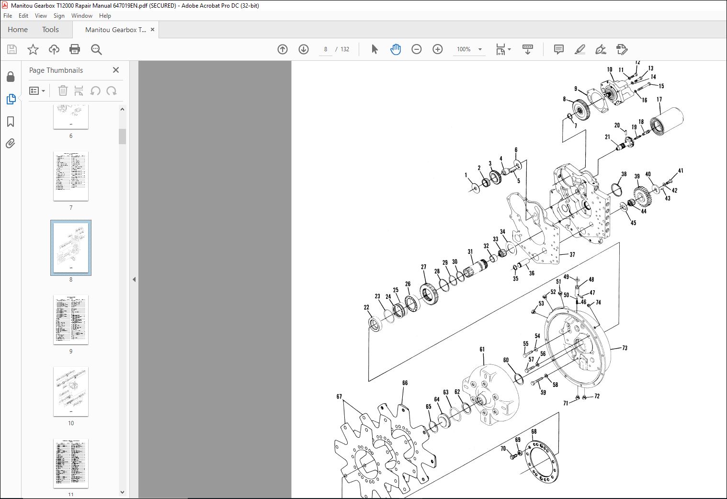727x499 pixels.
Task: Zoom in with the plus icon
Action: click(438, 49)
